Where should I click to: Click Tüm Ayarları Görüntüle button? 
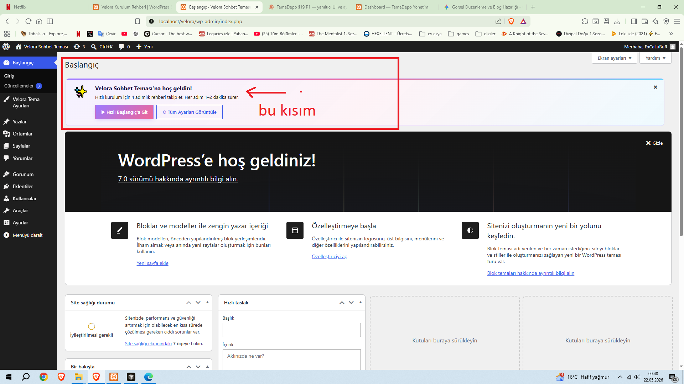click(190, 112)
